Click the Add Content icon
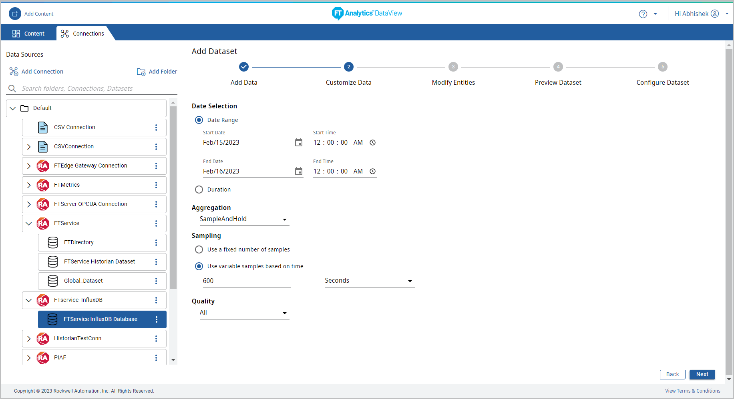The width and height of the screenshot is (734, 399). (15, 14)
